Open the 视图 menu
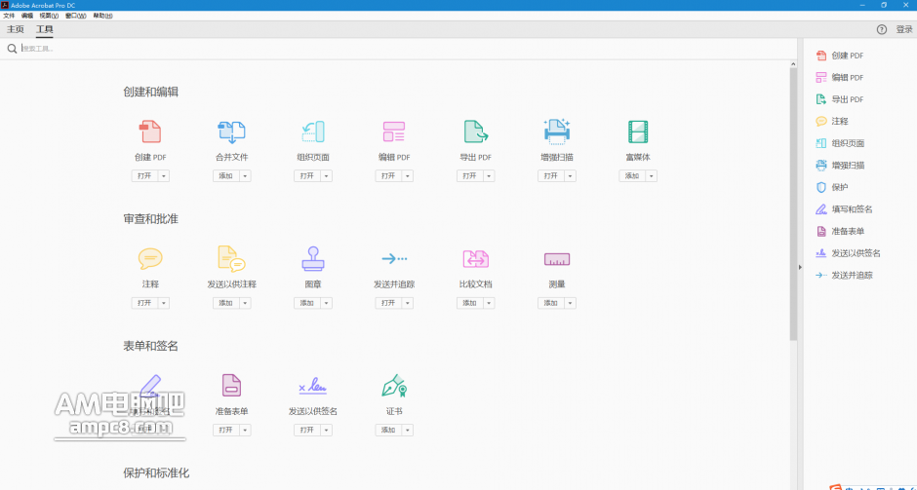The height and width of the screenshot is (490, 917). click(x=49, y=16)
